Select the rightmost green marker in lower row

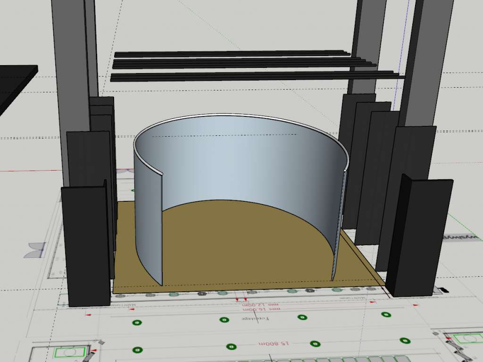coord(404,340)
